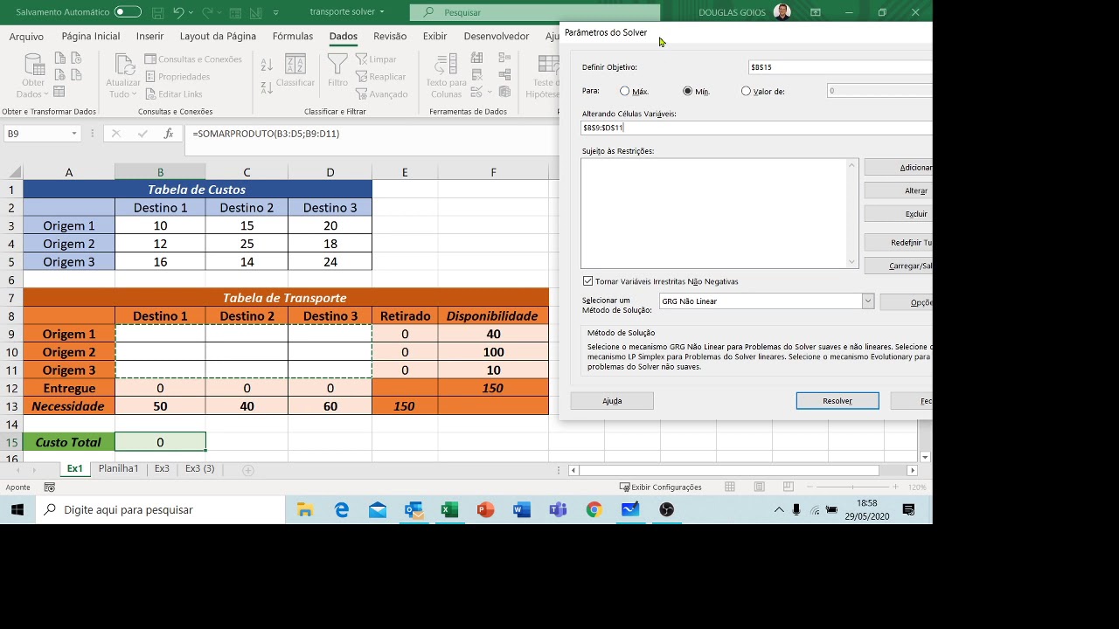This screenshot has height=629, width=1119.
Task: Click the Custo Total value cell B15
Action: (x=160, y=442)
